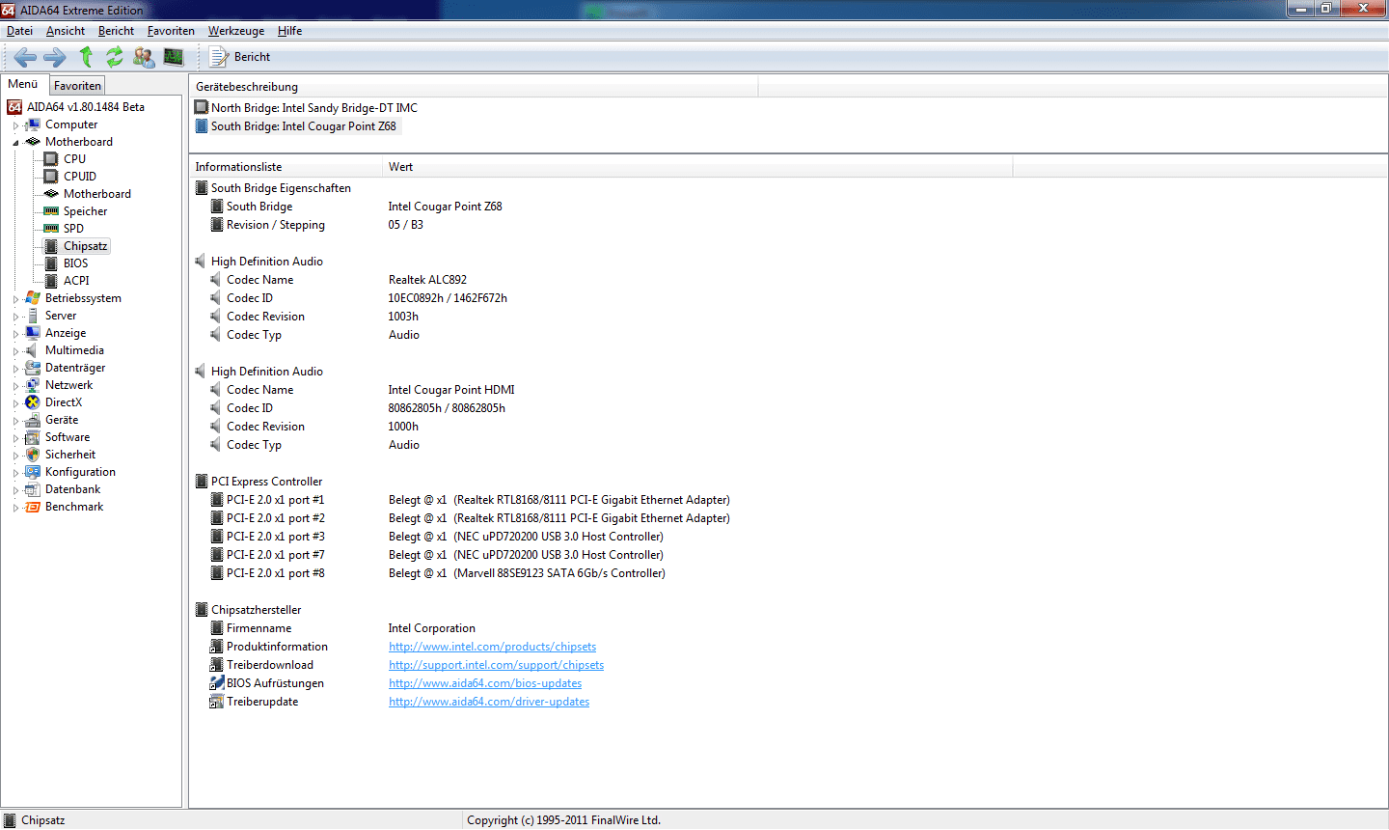Image resolution: width=1389 pixels, height=830 pixels.
Task: Open the Favoriten menu
Action: pyautogui.click(x=171, y=31)
